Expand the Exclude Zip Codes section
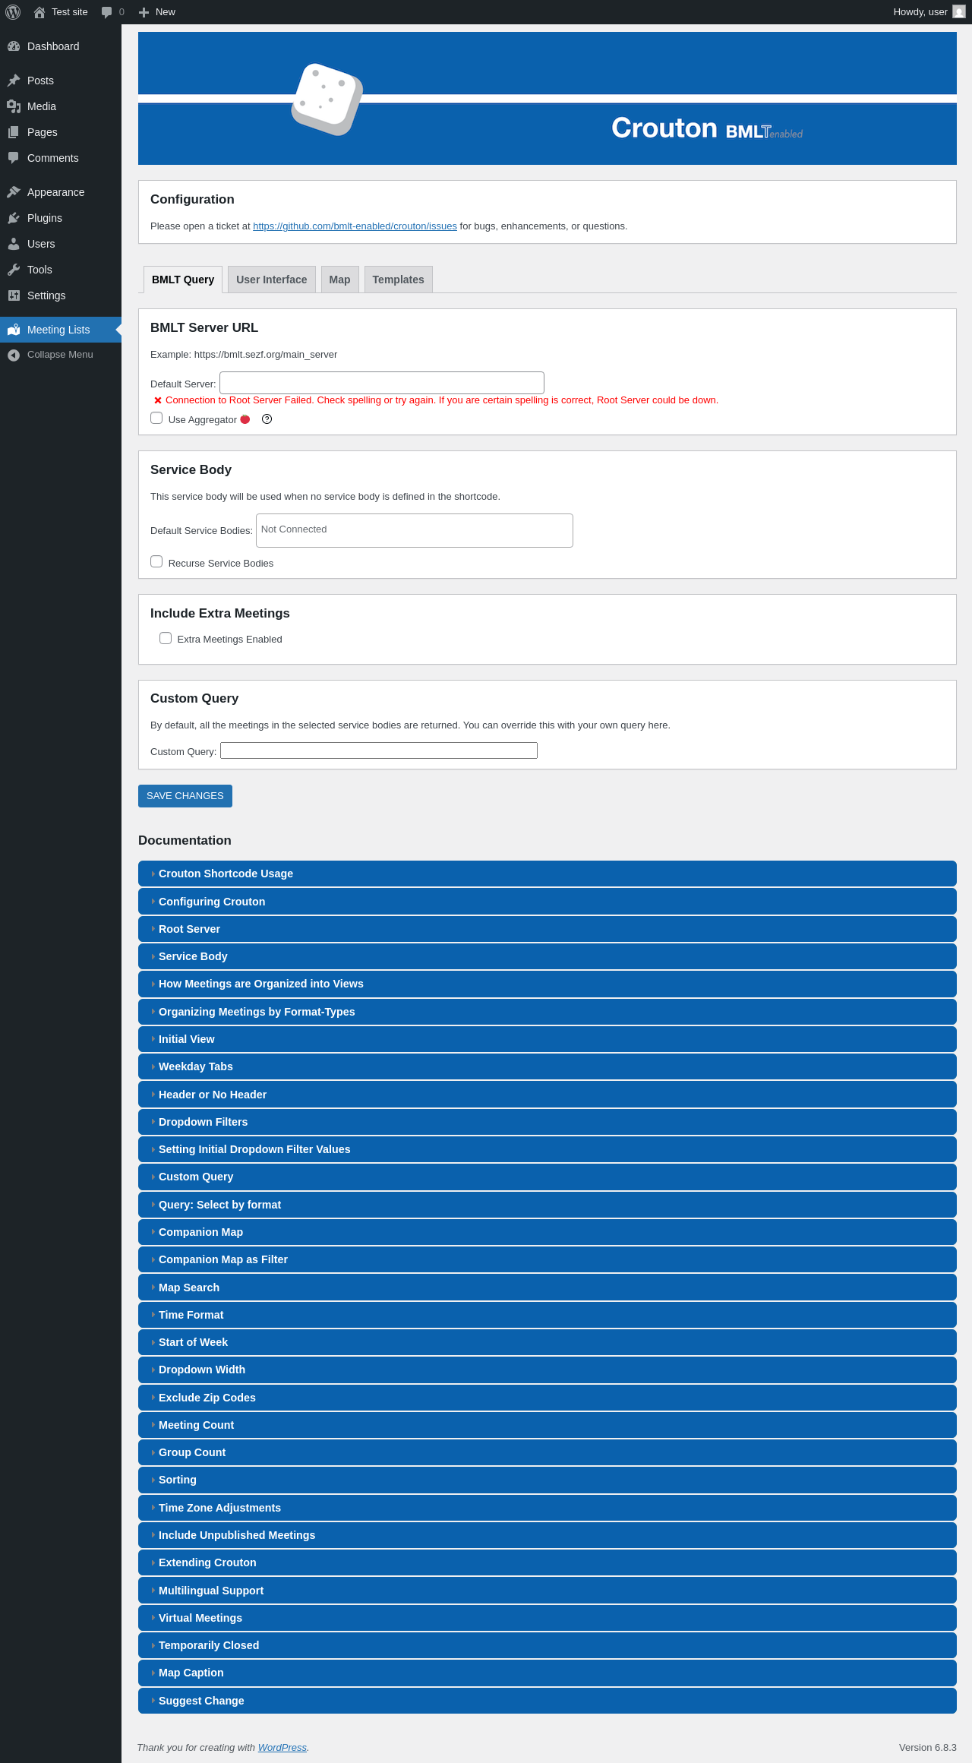Screen dimensions: 972x1763 click(x=547, y=1398)
